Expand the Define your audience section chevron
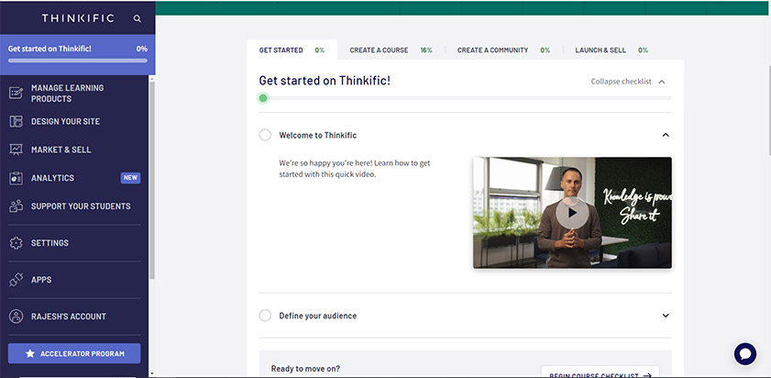The height and width of the screenshot is (378, 771). pos(666,316)
